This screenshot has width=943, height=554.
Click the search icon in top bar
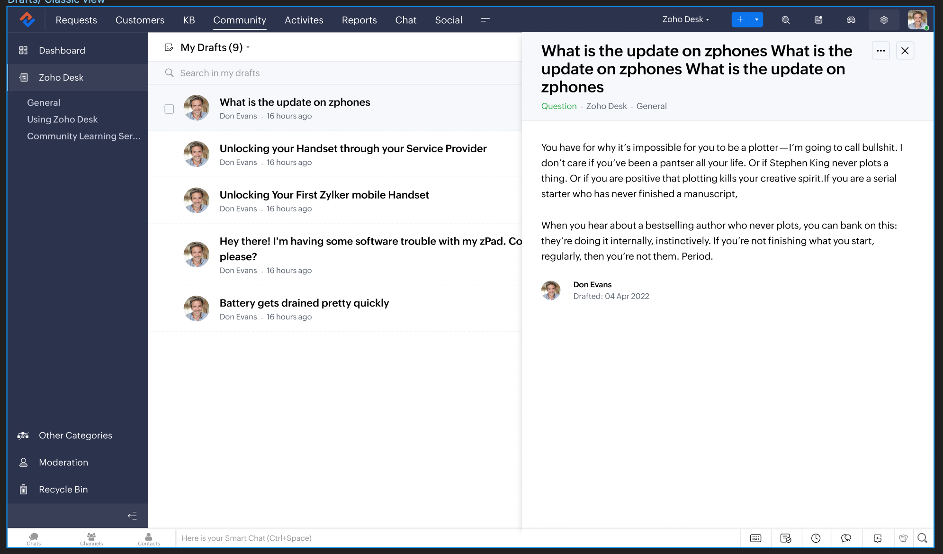[785, 20]
